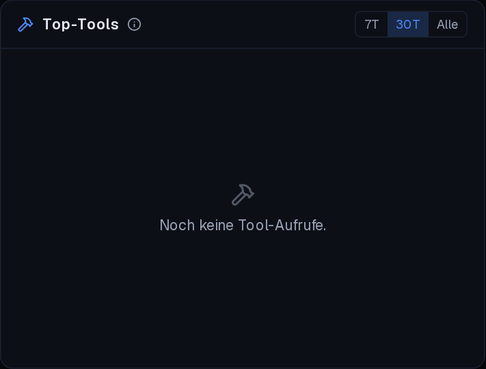Switch time filter to Alle
The height and width of the screenshot is (369, 486).
coord(447,25)
